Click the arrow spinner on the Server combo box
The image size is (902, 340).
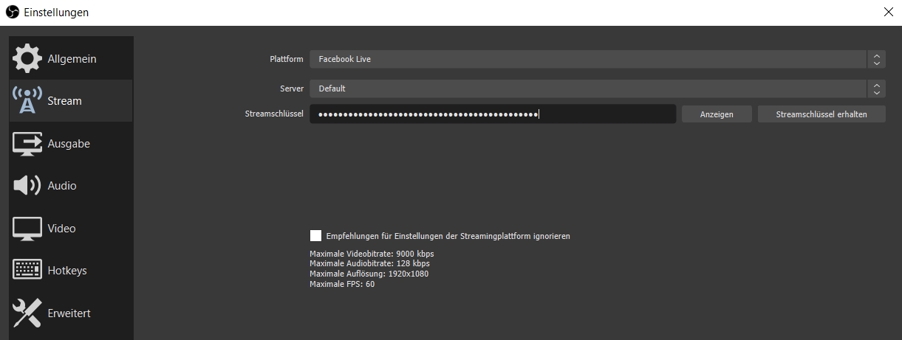(876, 89)
